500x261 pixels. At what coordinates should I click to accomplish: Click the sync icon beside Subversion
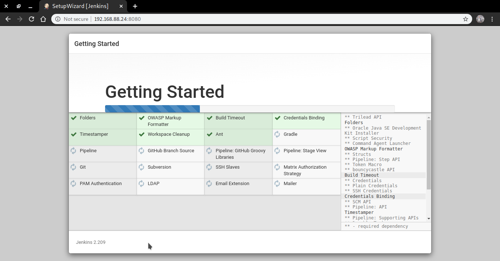click(x=142, y=167)
